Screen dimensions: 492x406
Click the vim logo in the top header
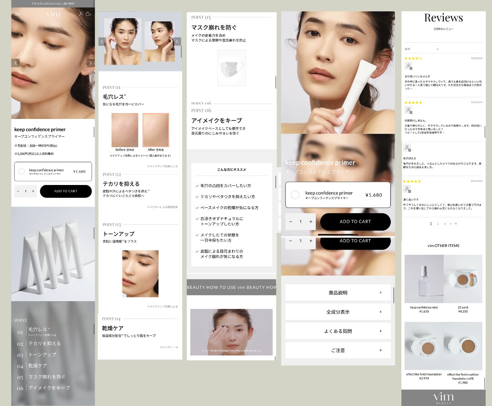(x=53, y=15)
